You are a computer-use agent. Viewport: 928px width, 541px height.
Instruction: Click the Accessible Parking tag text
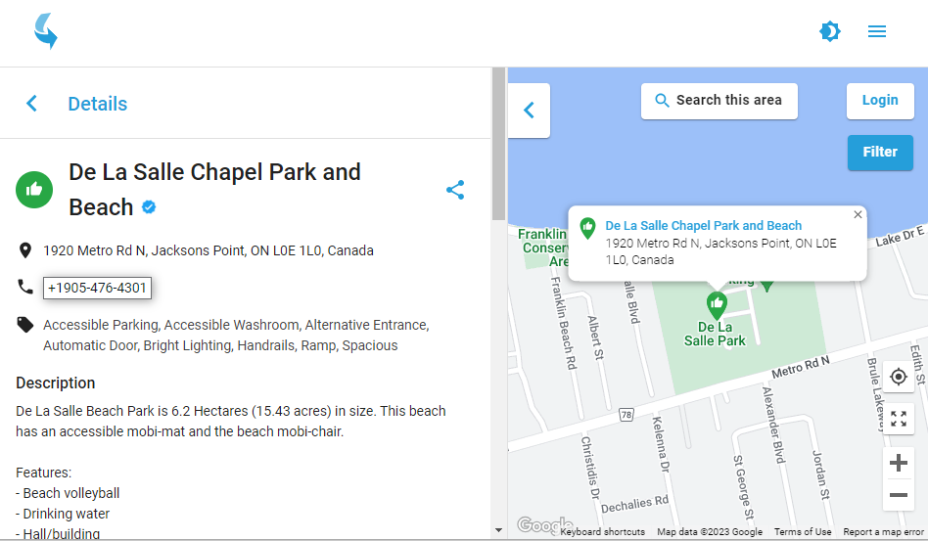click(101, 325)
